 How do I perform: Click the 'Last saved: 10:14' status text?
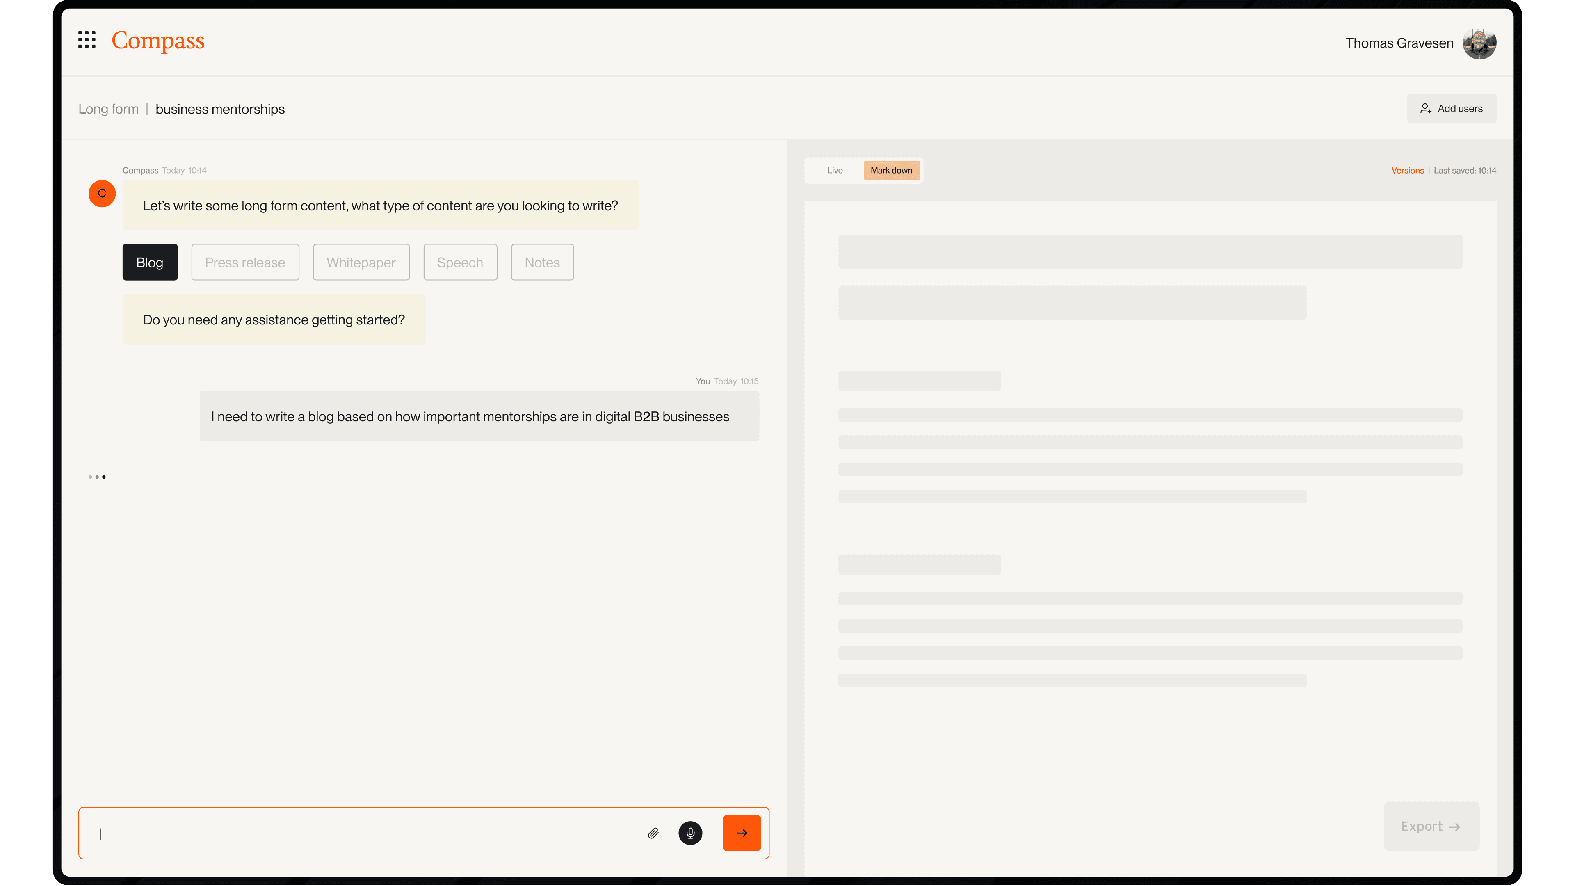(1465, 171)
